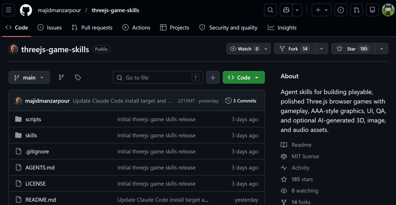Click scripts folder icon
The width and height of the screenshot is (396, 205).
(18, 119)
